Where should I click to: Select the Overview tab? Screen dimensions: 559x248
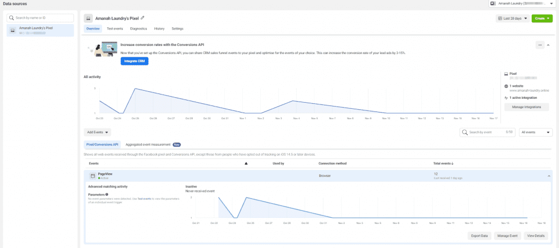(93, 28)
